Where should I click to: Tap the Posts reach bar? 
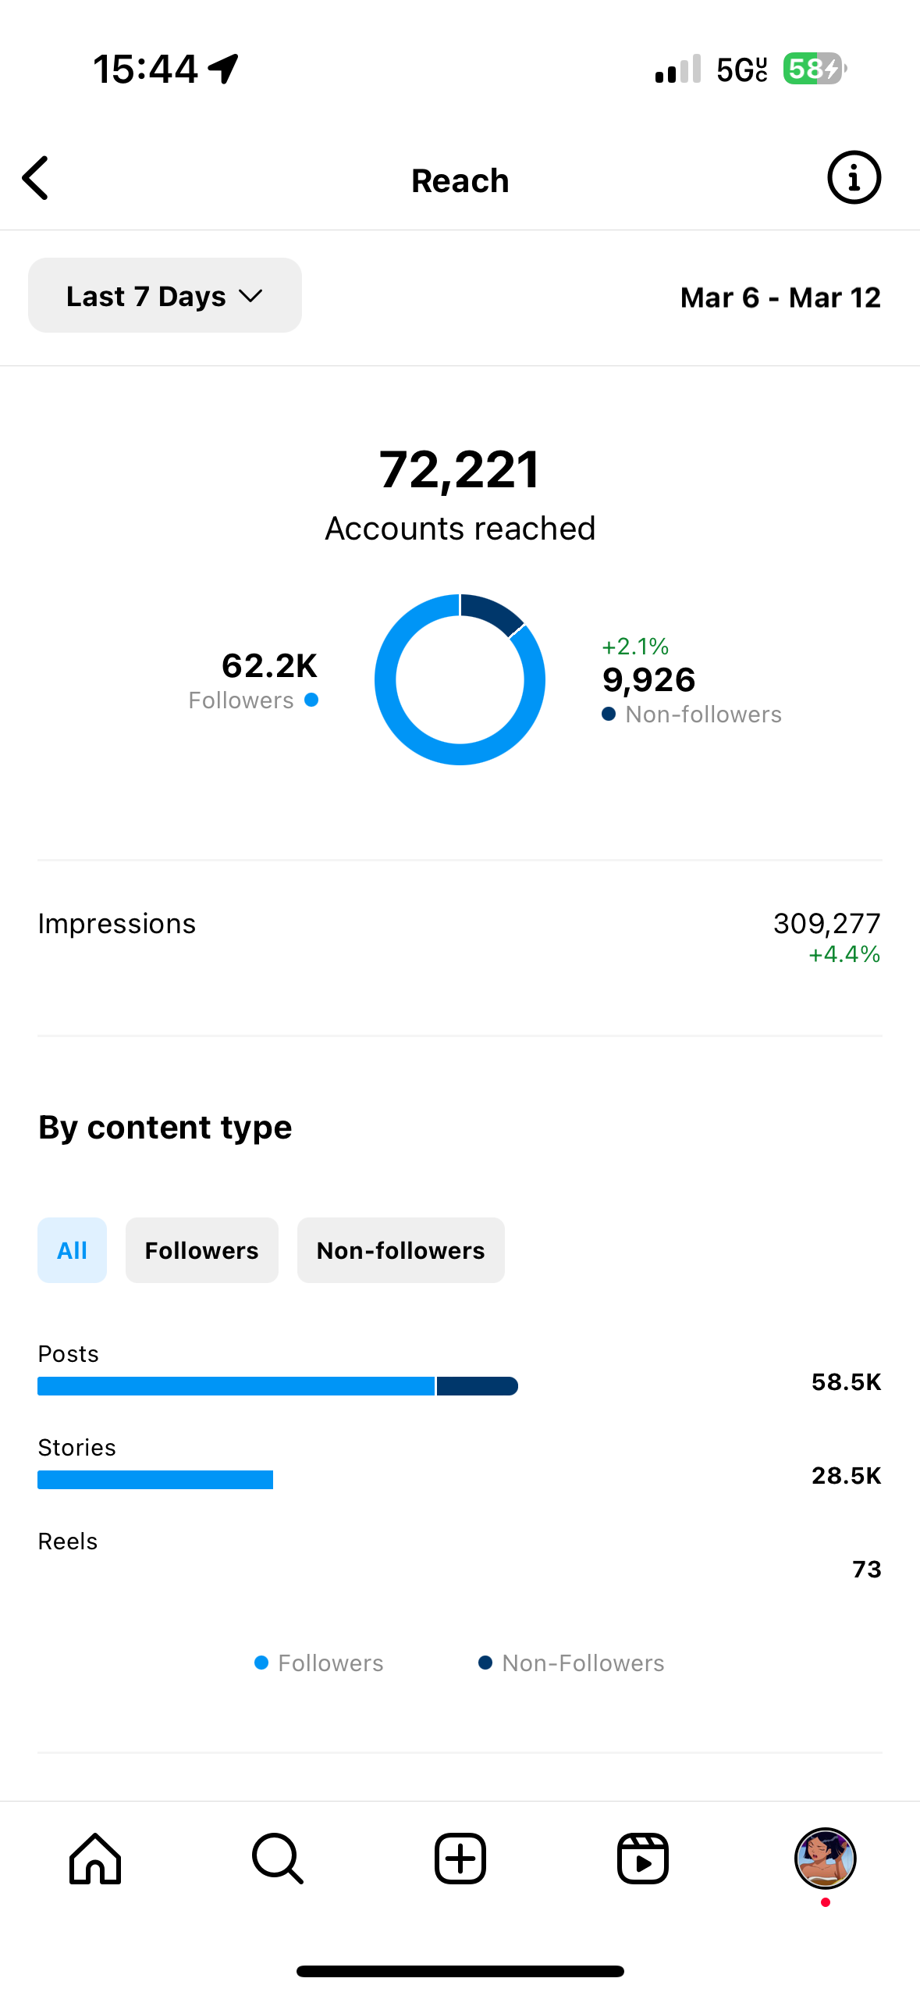tap(278, 1386)
